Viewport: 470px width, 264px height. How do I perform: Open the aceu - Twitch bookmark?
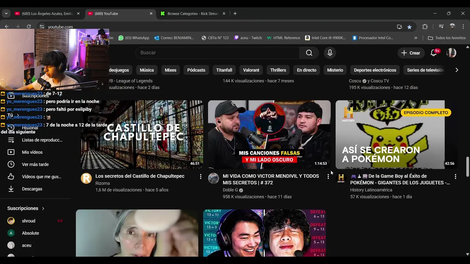[x=248, y=38]
